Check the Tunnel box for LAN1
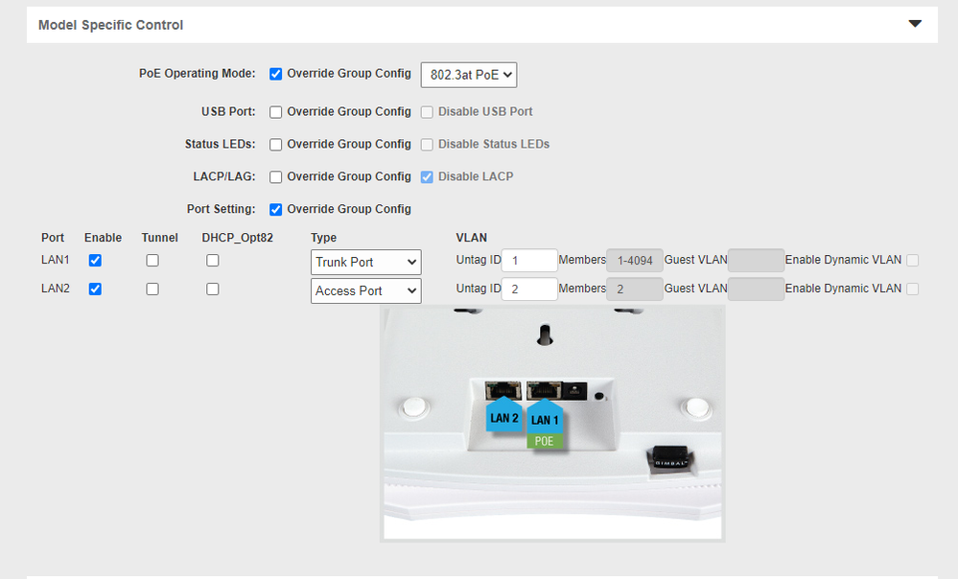This screenshot has height=579, width=958. tap(152, 261)
